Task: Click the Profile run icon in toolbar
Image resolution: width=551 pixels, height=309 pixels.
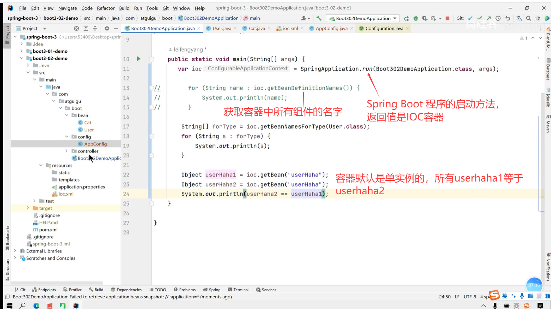Action: [433, 18]
